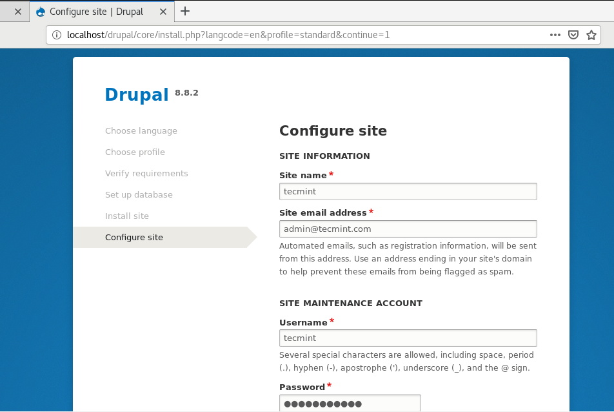The image size is (614, 412).
Task: Click the Site name field
Action: (408, 191)
